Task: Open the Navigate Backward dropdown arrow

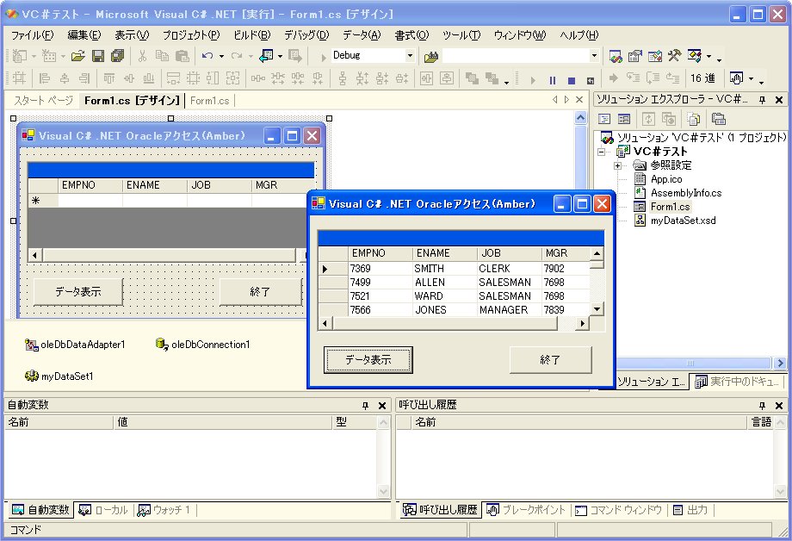Action: pyautogui.click(x=280, y=56)
